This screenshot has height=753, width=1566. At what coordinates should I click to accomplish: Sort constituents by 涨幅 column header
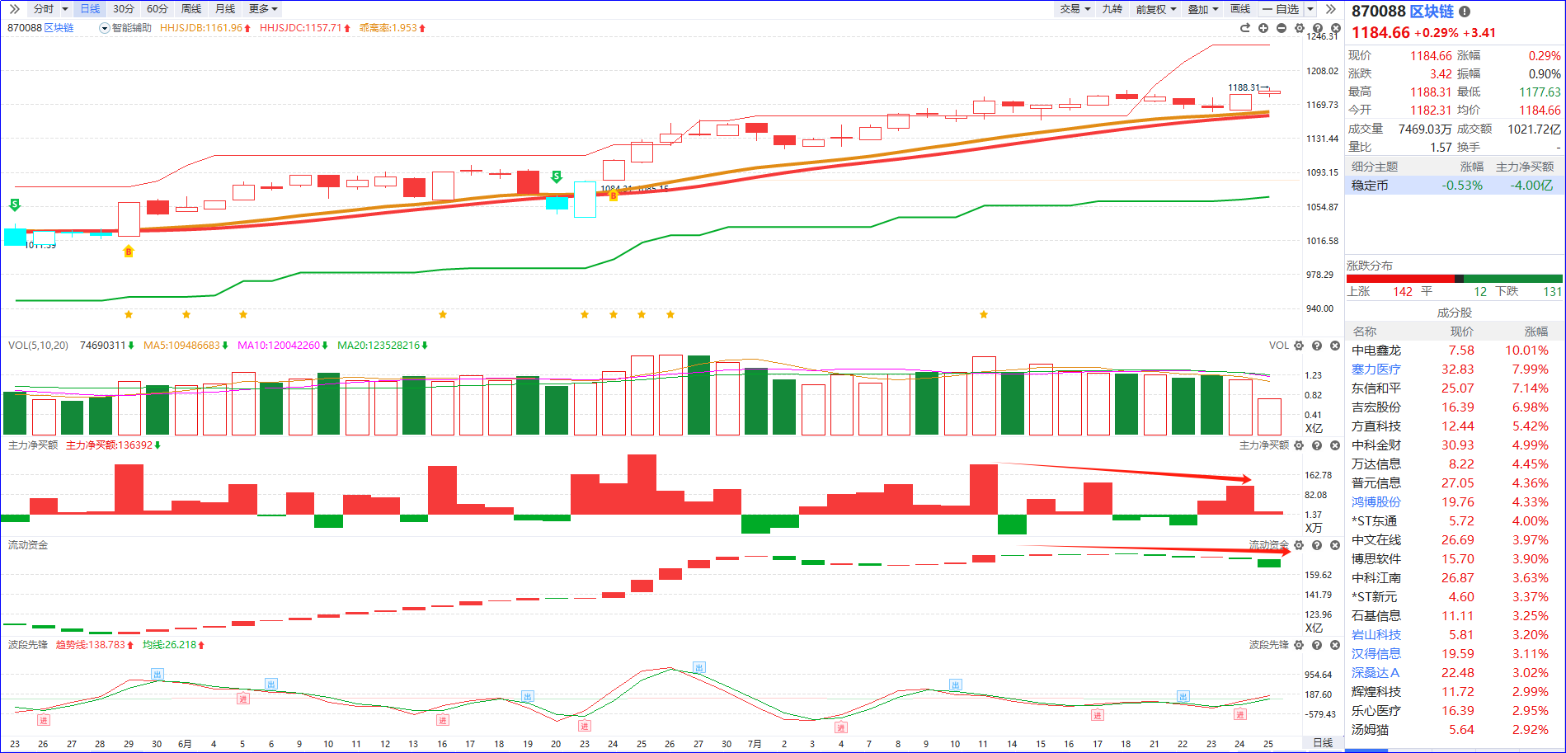[1536, 332]
